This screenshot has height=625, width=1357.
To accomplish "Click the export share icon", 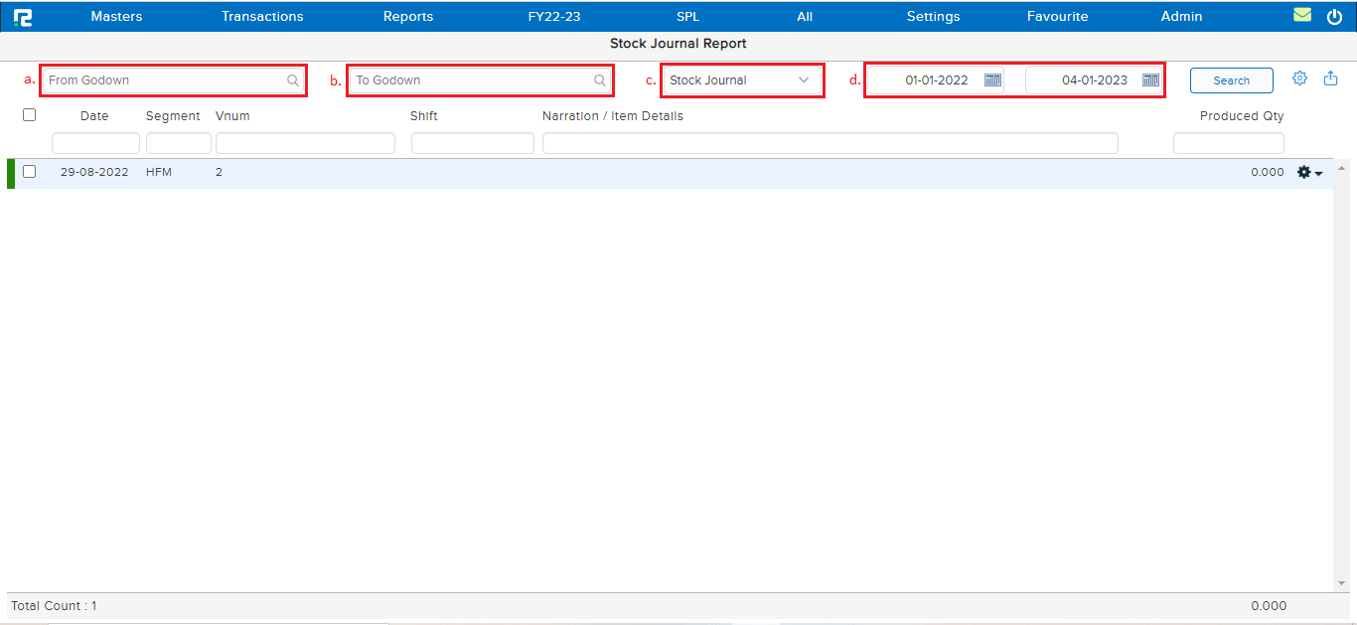I will tap(1329, 78).
